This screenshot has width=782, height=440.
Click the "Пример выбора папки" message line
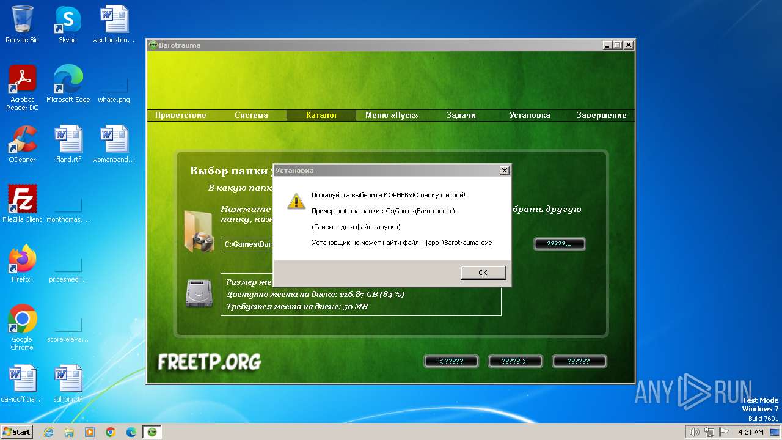coord(384,211)
